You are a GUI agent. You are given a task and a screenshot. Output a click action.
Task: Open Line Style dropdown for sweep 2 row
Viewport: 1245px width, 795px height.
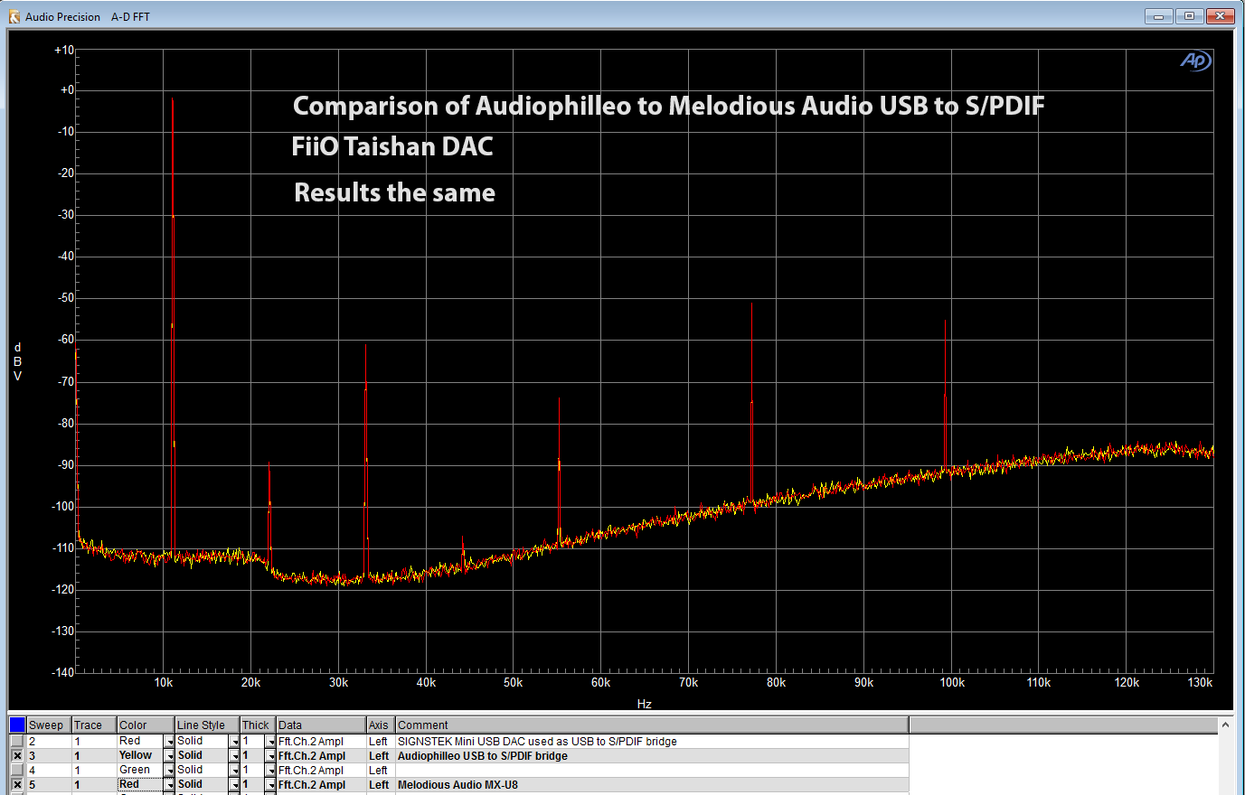point(234,741)
